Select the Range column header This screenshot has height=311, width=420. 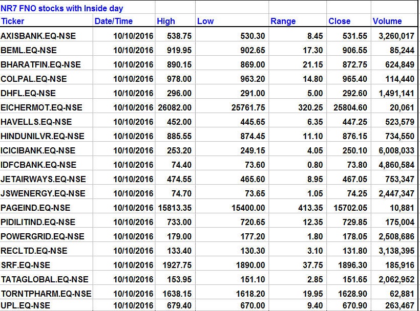pos(283,21)
